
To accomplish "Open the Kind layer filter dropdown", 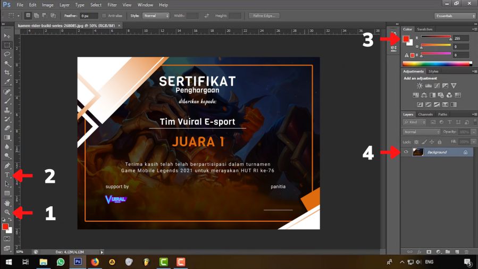I will (414, 122).
